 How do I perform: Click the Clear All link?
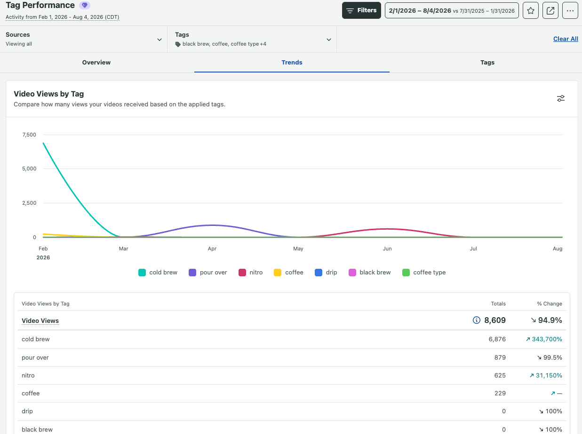point(566,39)
